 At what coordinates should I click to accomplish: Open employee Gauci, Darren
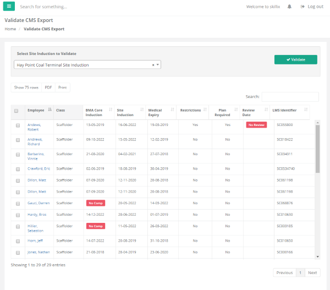click(x=38, y=203)
